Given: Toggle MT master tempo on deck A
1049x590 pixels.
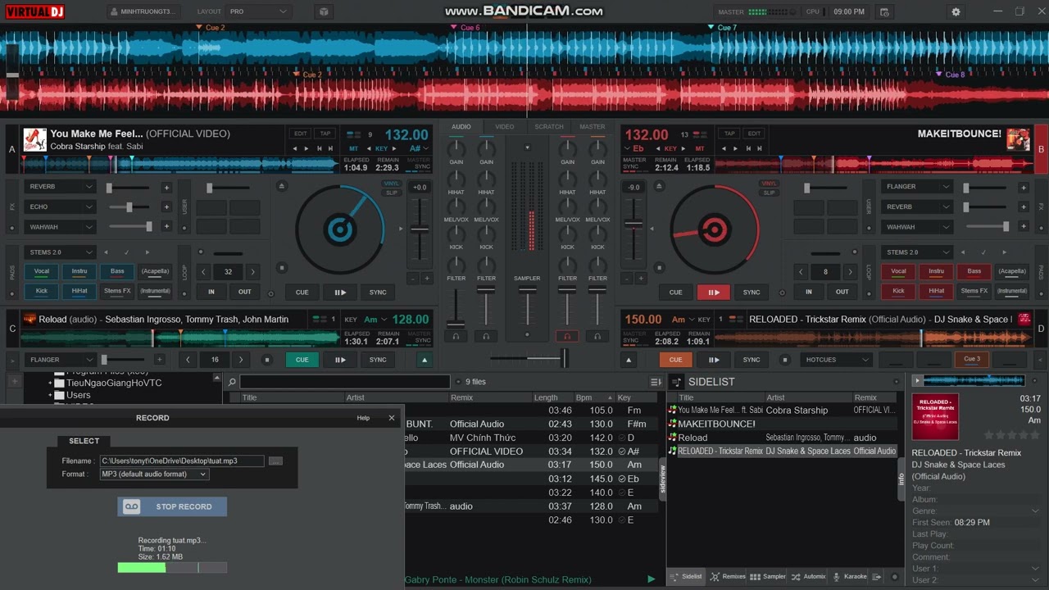Looking at the screenshot, I should click(x=353, y=149).
